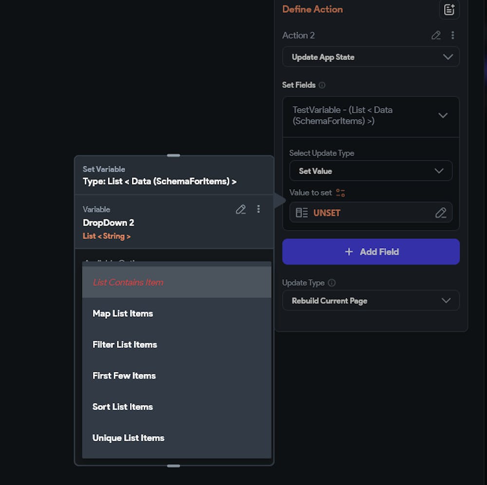Click the info icon beside Set Fields
487x485 pixels.
click(322, 85)
